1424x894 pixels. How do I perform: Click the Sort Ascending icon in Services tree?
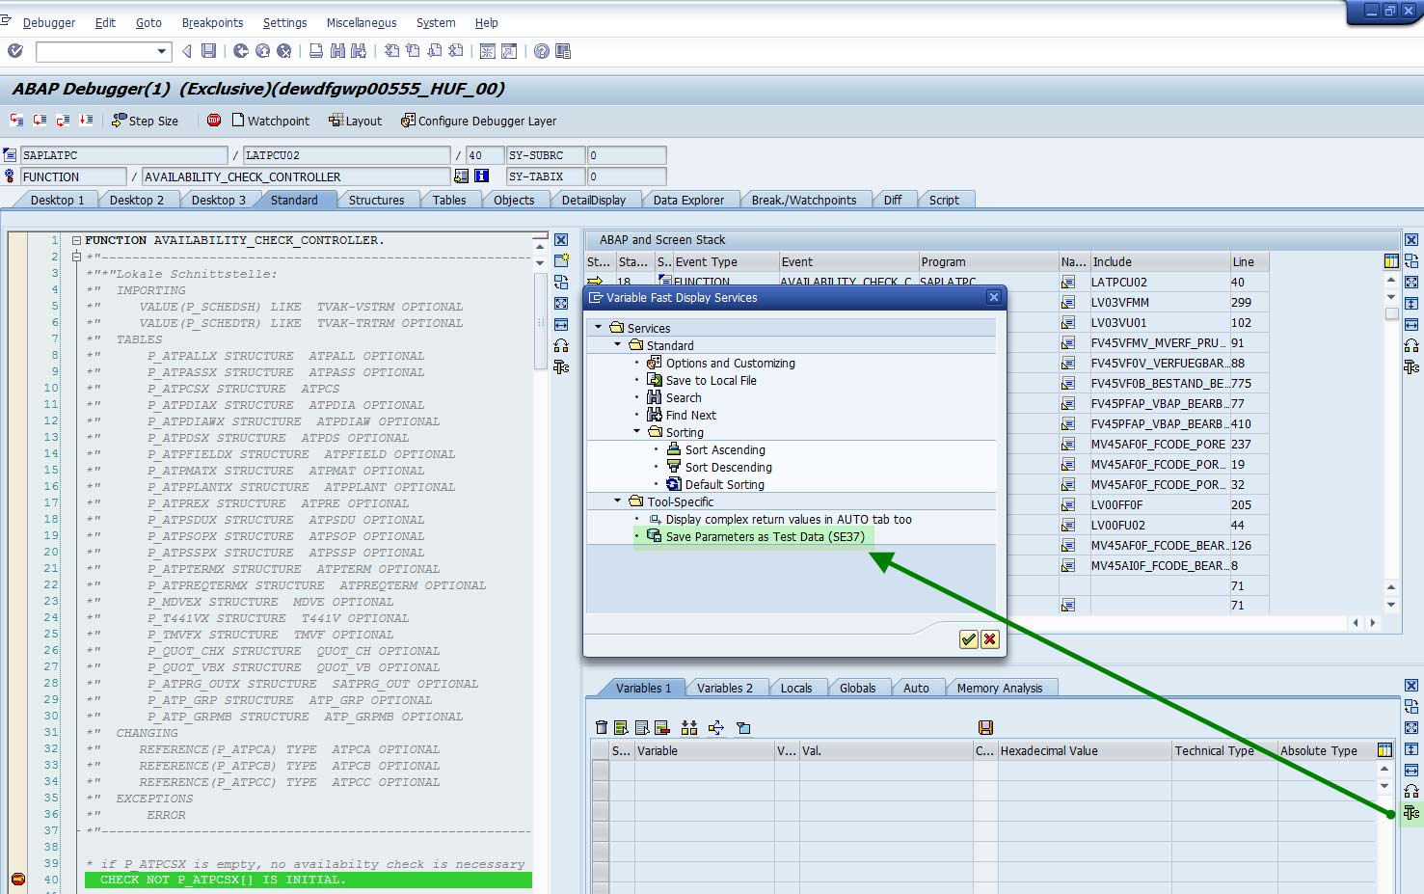(x=674, y=449)
